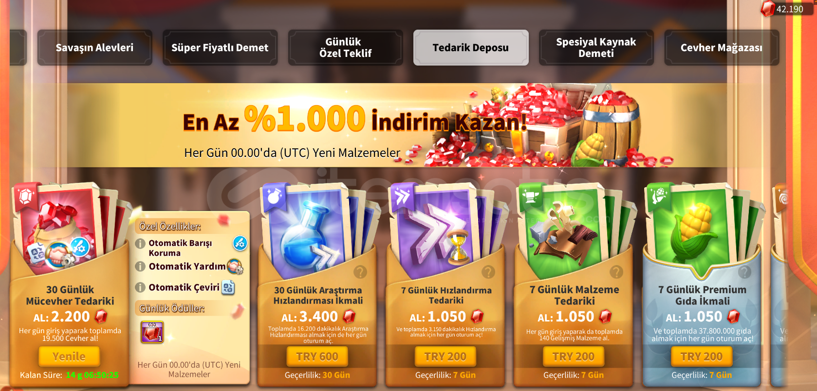Open Süper Fiyatlı Demet tab
Viewport: 817px width, 391px height.
point(220,48)
